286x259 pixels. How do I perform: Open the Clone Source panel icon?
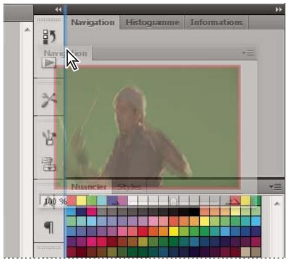coord(49,164)
